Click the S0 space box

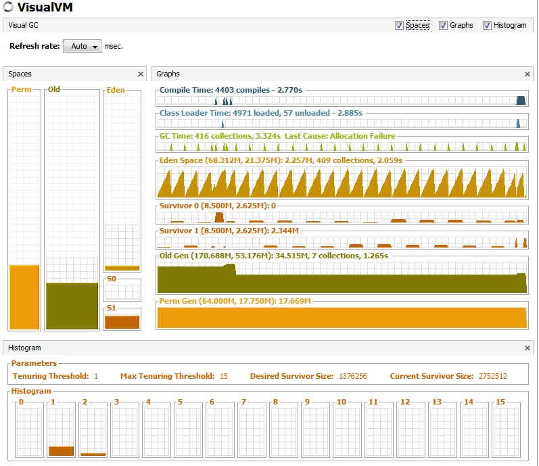[x=122, y=291]
